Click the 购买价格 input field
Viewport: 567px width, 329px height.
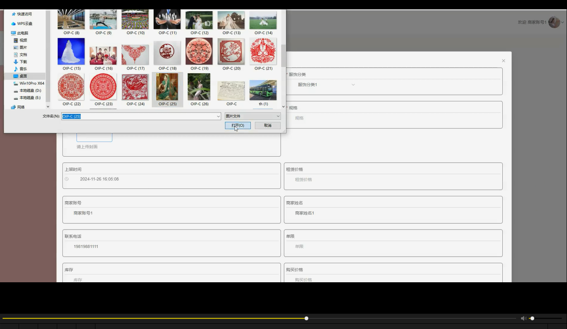click(393, 279)
